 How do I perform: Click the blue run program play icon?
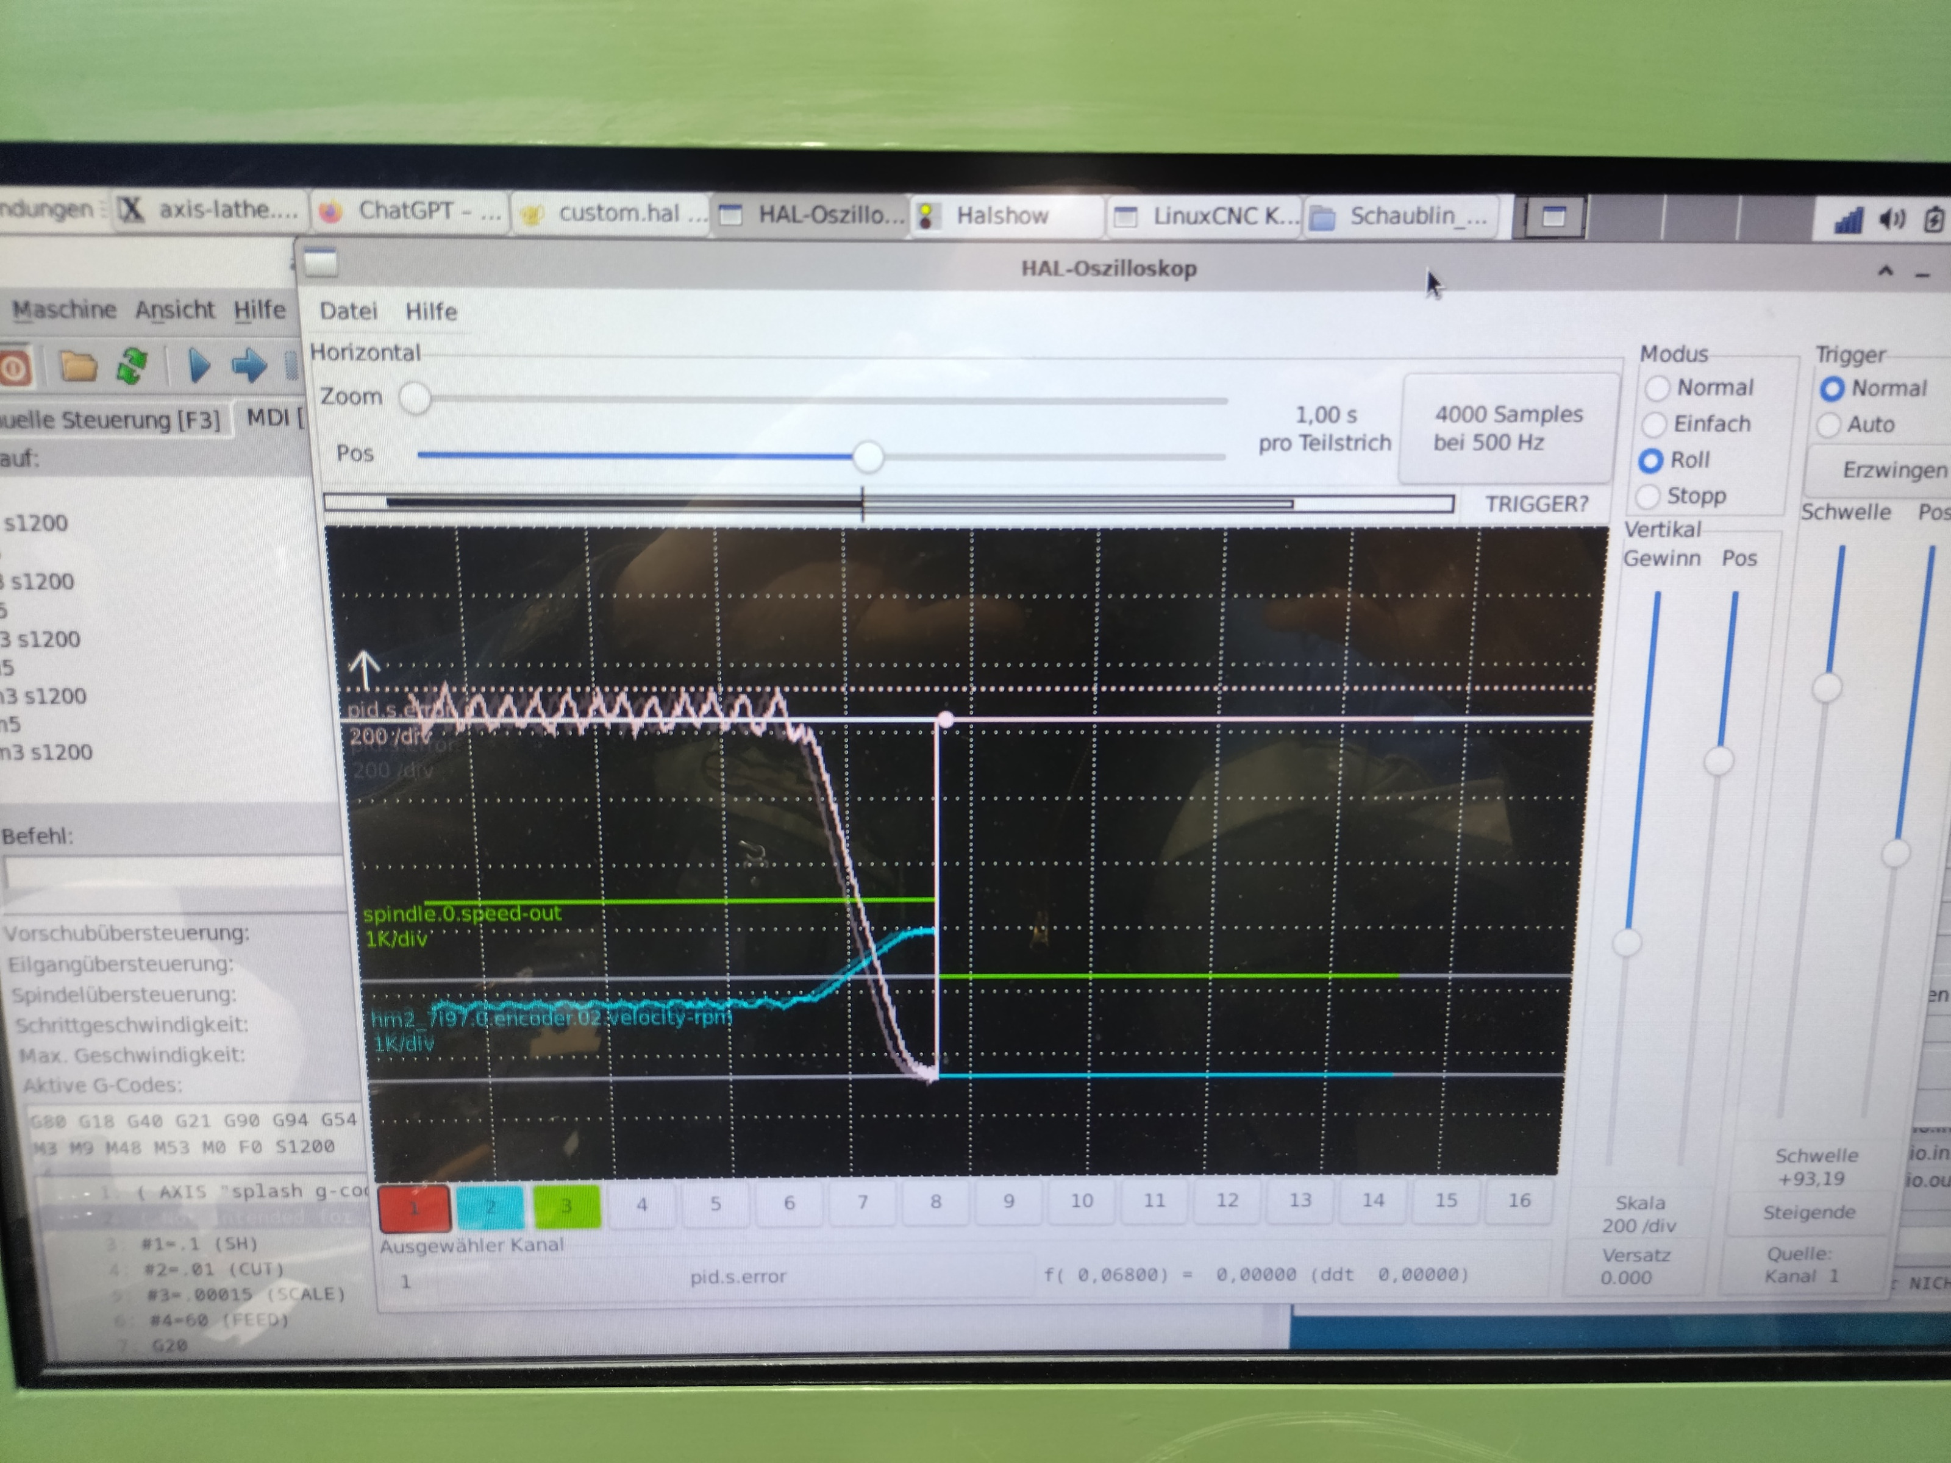click(x=199, y=366)
